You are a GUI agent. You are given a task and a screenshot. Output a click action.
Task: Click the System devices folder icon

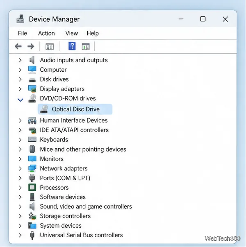coord(32,225)
